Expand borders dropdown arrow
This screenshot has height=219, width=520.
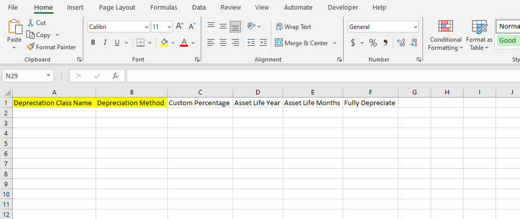pos(149,43)
